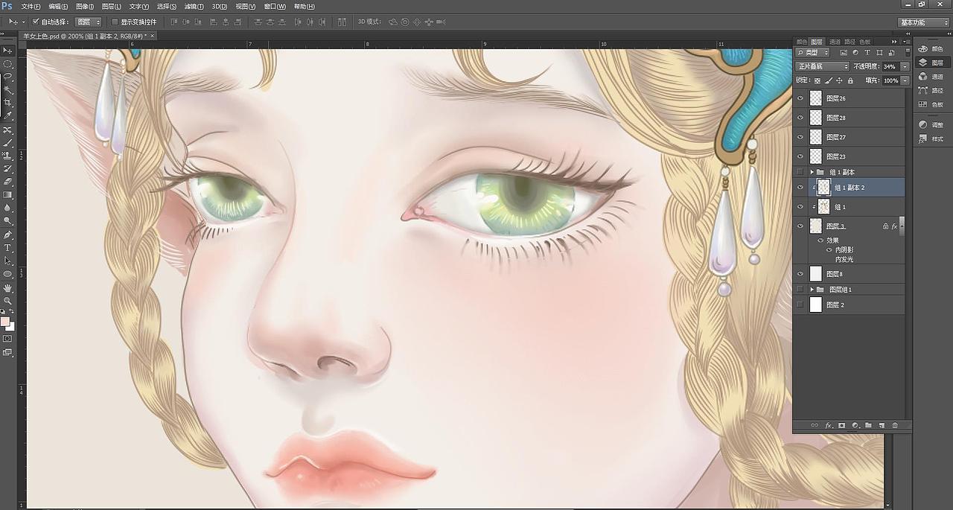Select the Horizontal Type tool
Viewport: 953px width, 510px height.
tap(7, 246)
